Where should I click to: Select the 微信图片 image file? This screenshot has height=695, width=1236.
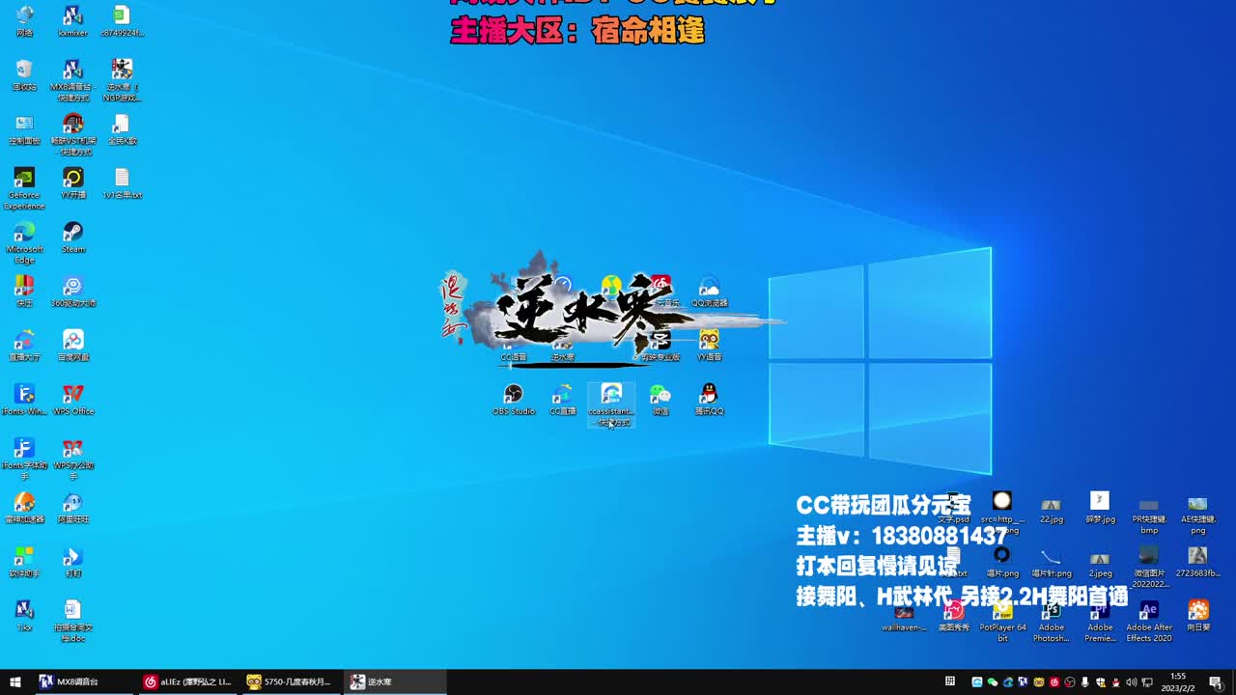1149,566
